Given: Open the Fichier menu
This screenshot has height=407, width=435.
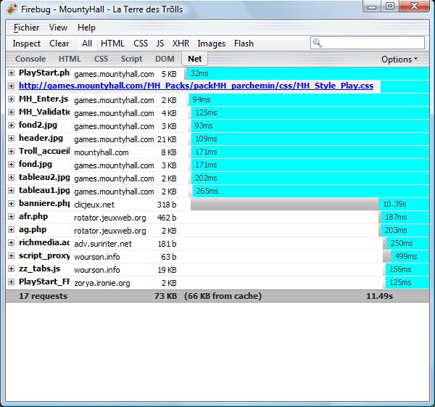Looking at the screenshot, I should pyautogui.click(x=26, y=28).
